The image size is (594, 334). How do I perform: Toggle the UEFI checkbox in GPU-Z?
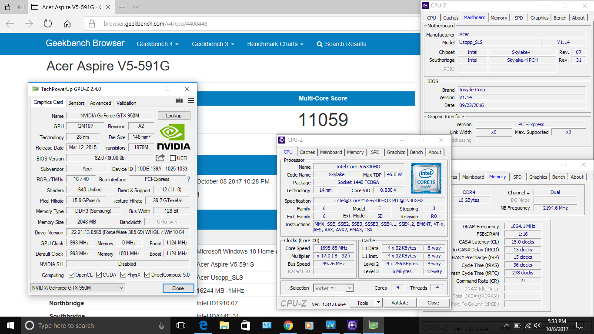pos(173,158)
